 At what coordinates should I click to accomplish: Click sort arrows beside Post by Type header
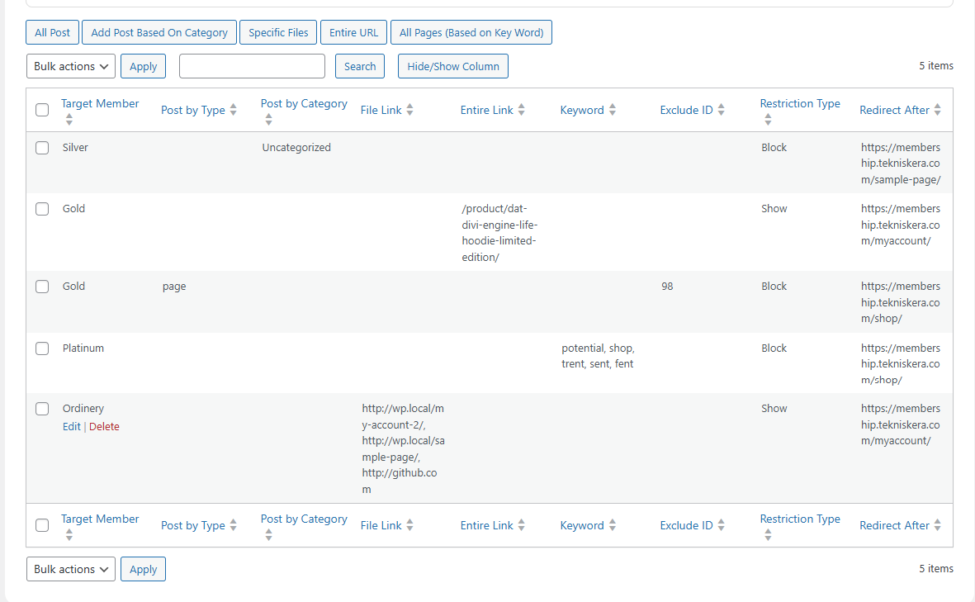[234, 110]
